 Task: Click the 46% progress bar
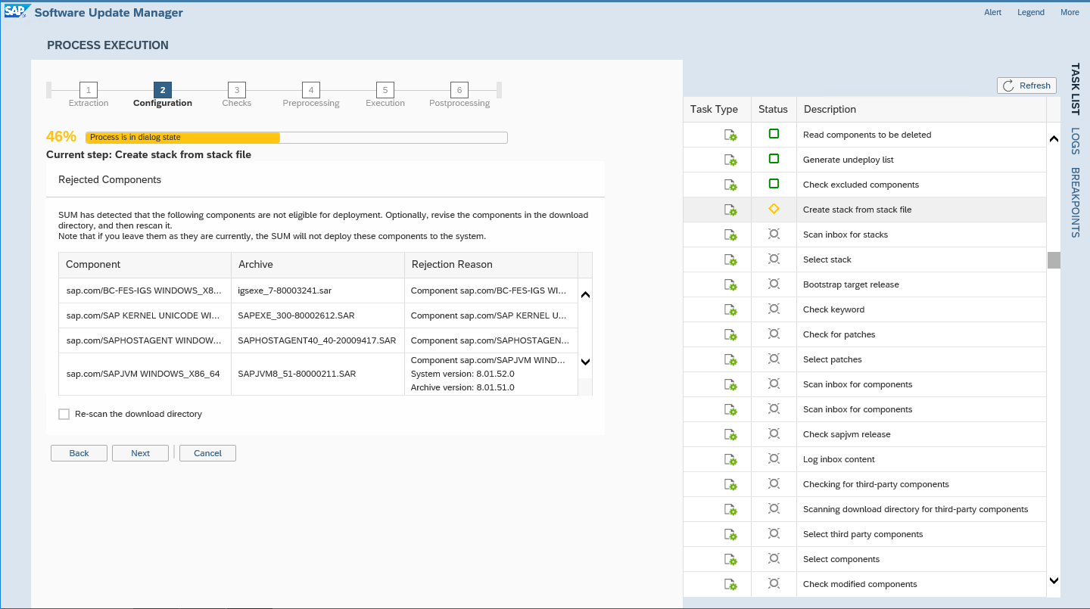pyautogui.click(x=296, y=138)
